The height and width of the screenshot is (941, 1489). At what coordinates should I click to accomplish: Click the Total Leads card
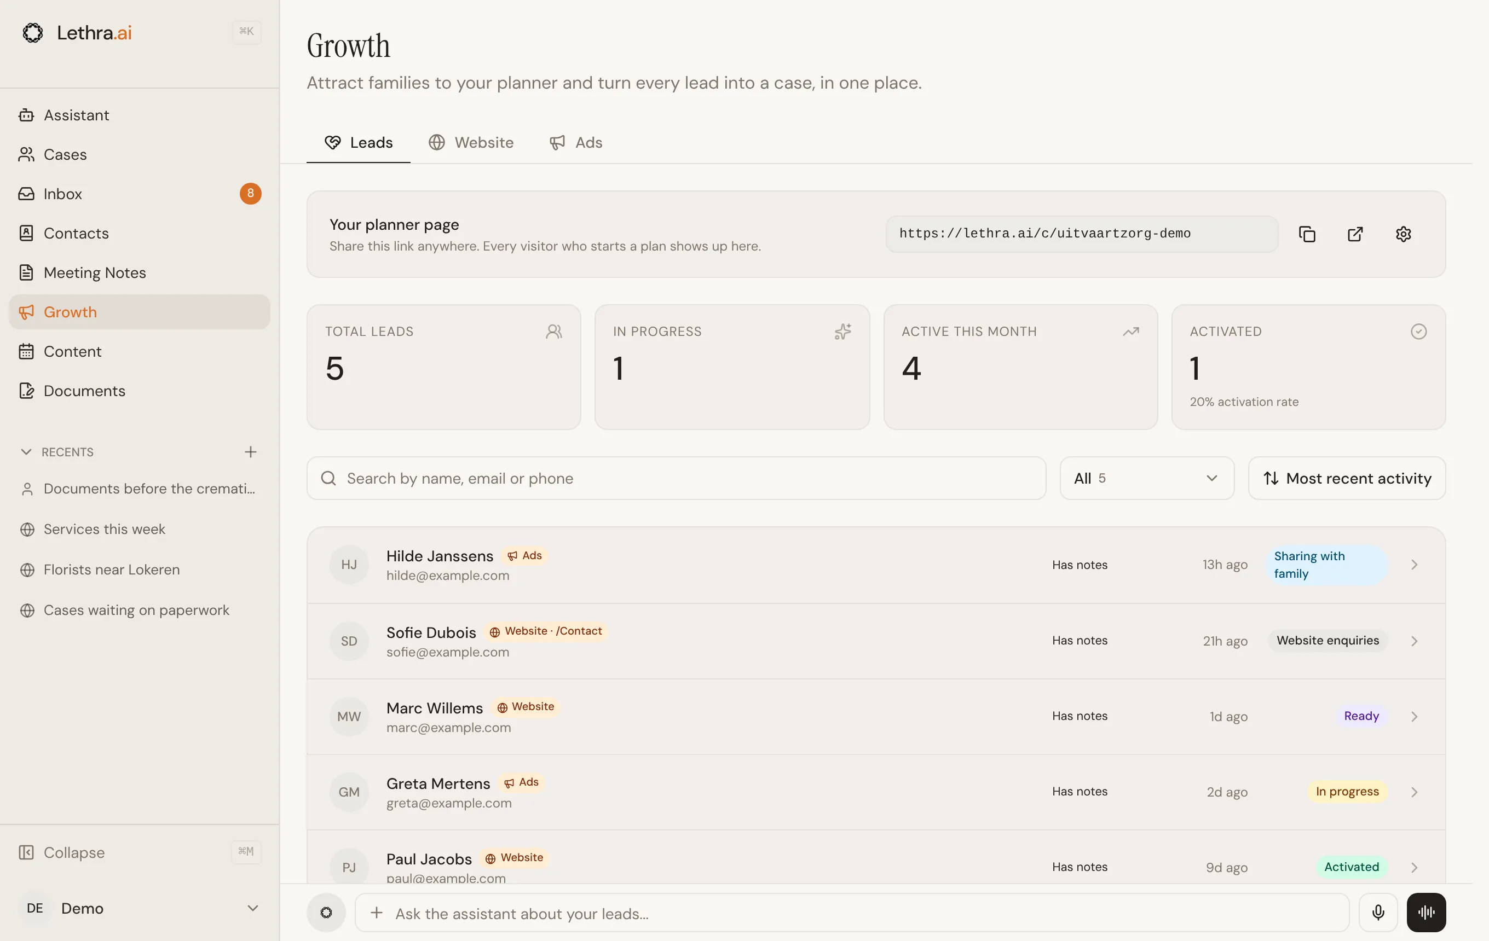click(x=444, y=367)
